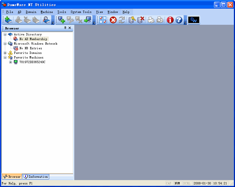Select the Microsoft Windows Network item
The image size is (235, 187).
coord(35,44)
